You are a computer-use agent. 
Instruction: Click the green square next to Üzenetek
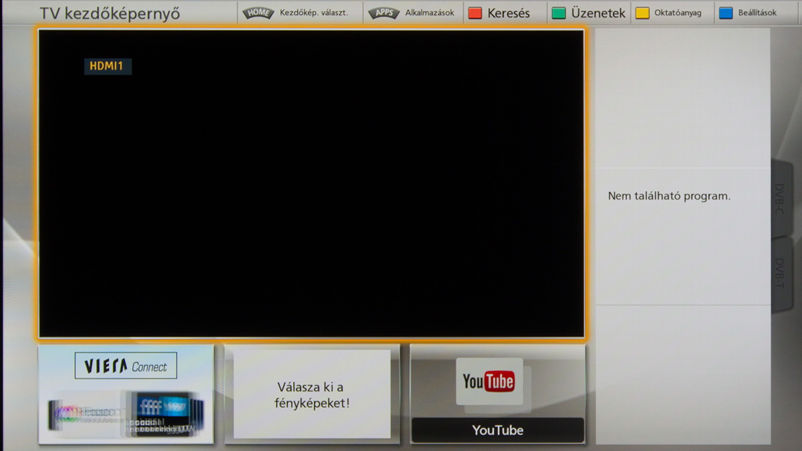tap(559, 13)
